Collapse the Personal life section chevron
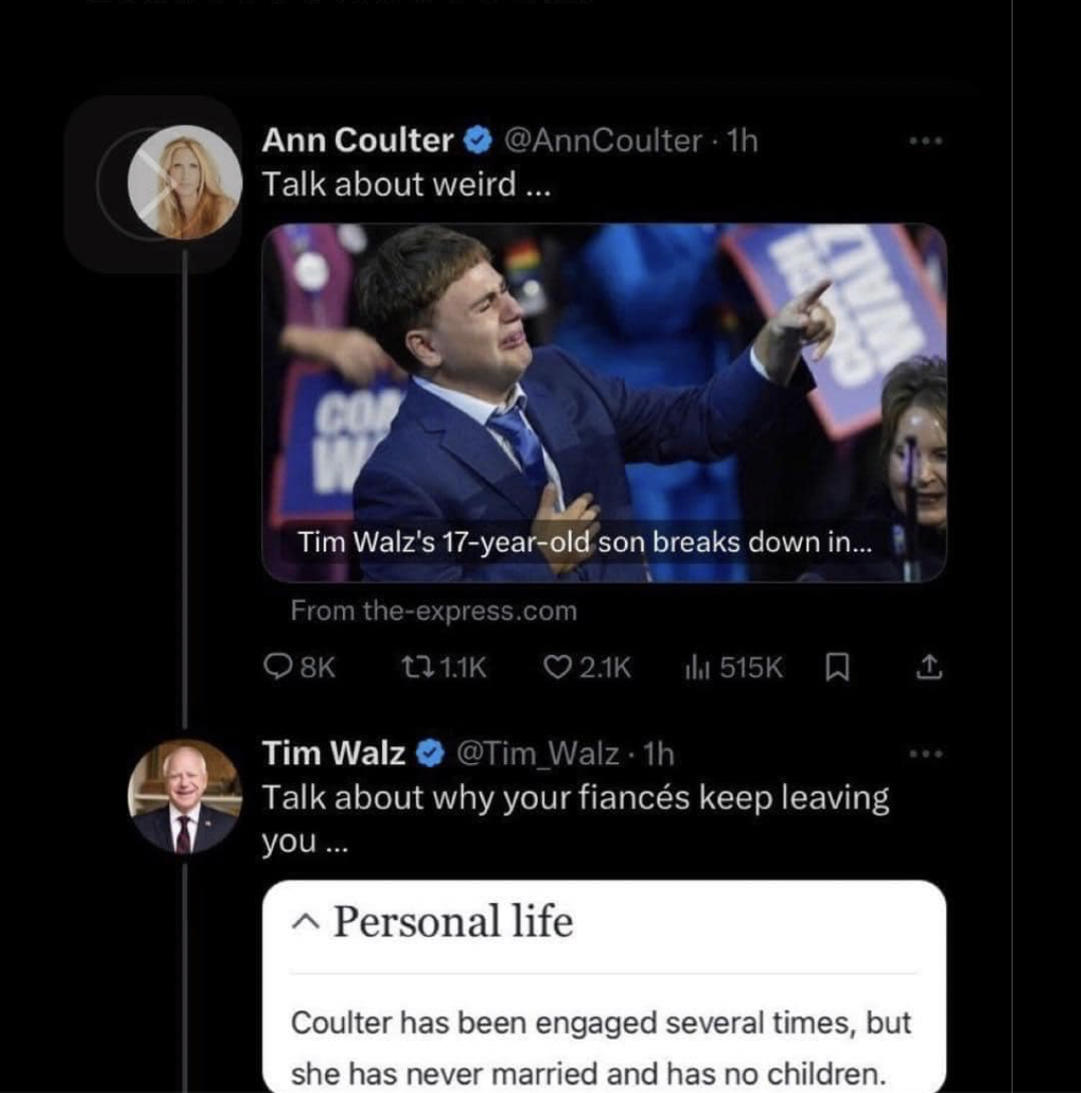 pos(304,922)
